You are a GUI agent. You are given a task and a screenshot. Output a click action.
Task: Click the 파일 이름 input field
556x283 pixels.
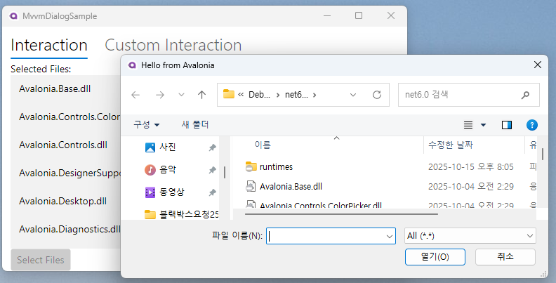(x=326, y=236)
